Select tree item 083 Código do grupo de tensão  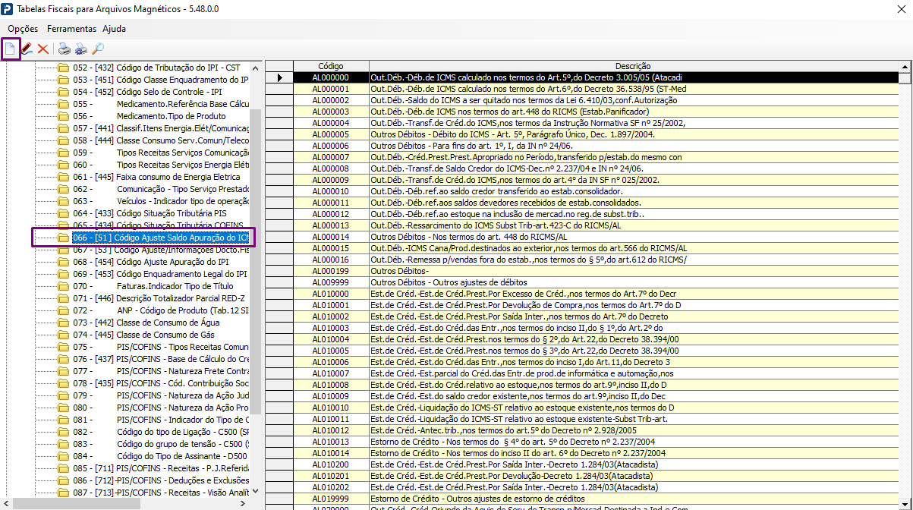[160, 444]
